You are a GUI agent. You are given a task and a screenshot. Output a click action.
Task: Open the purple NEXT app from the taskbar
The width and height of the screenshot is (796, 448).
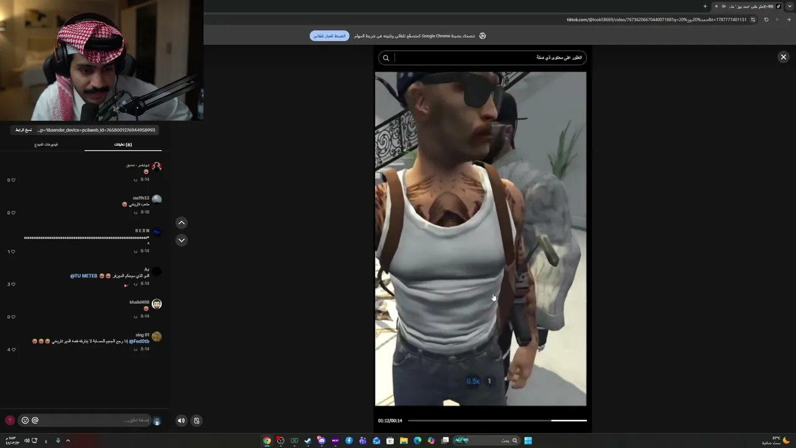tap(335, 441)
